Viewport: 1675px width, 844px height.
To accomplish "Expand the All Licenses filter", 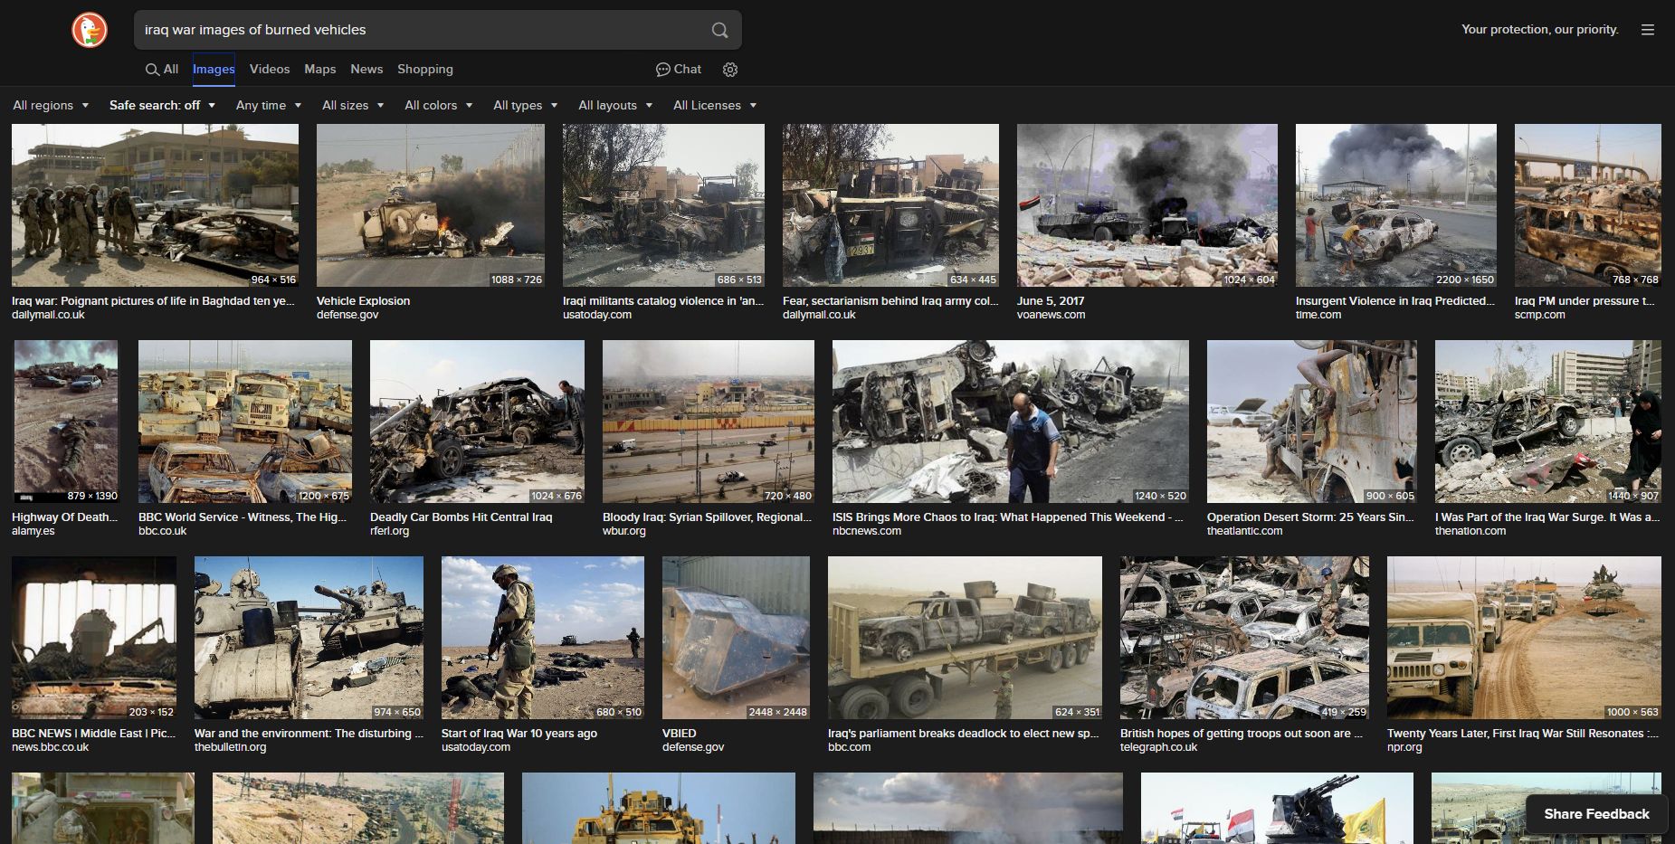I will tap(715, 105).
